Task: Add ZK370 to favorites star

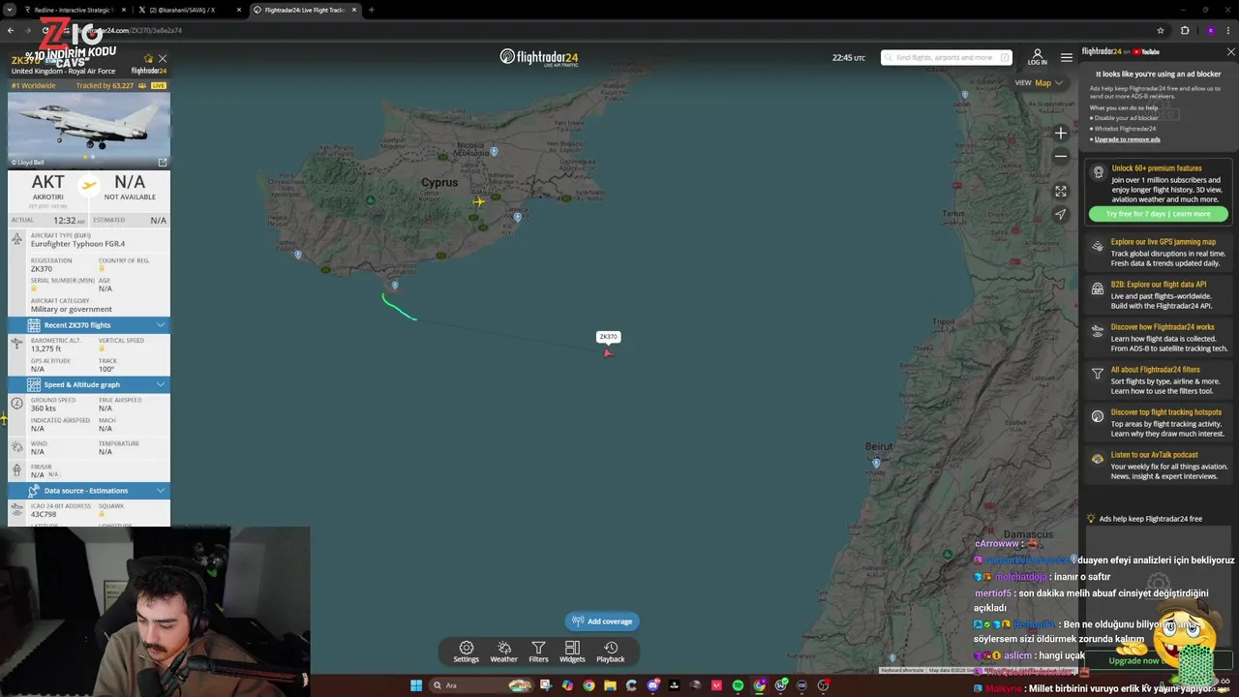Action: tap(148, 59)
